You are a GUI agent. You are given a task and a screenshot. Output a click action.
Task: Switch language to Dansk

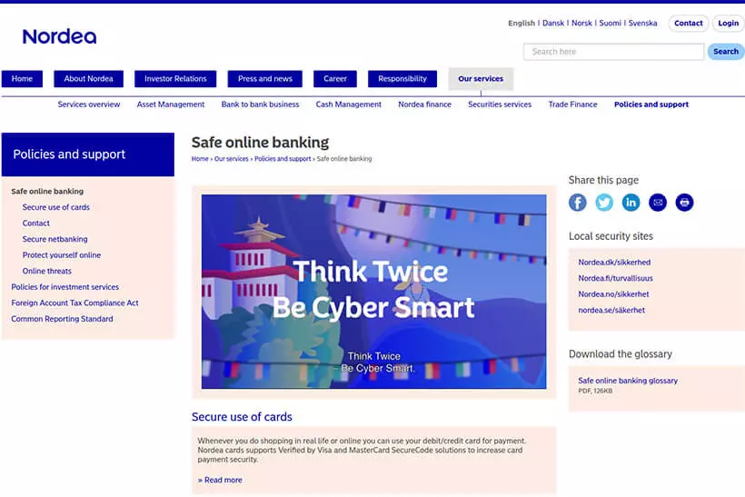553,24
